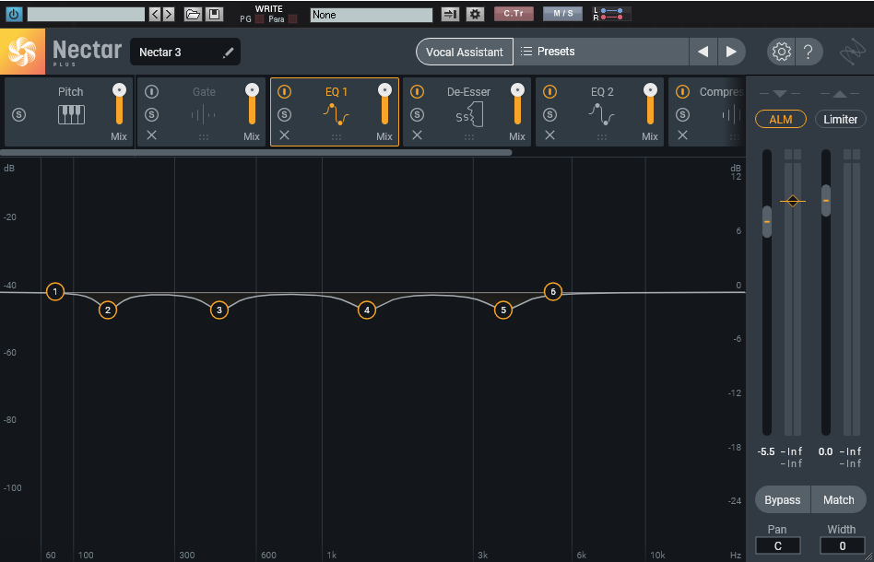Click the Match button
The width and height of the screenshot is (874, 562).
(x=839, y=499)
